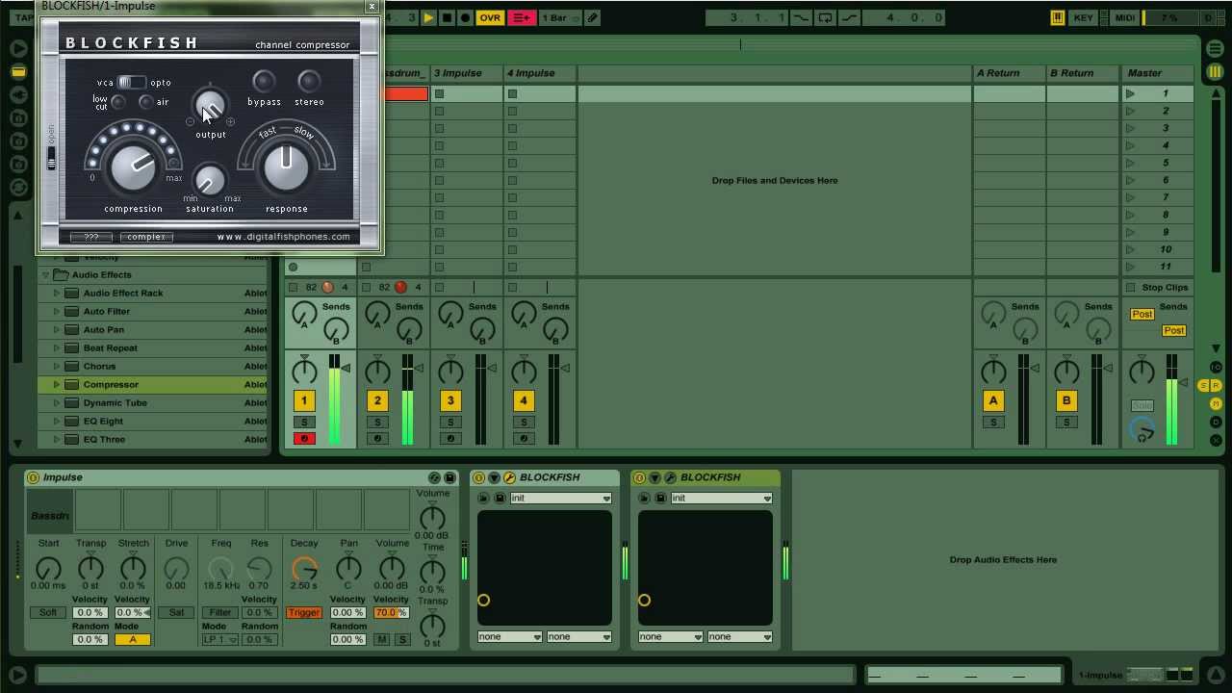The width and height of the screenshot is (1232, 693).
Task: Click the Blockfish response knob
Action: (286, 168)
